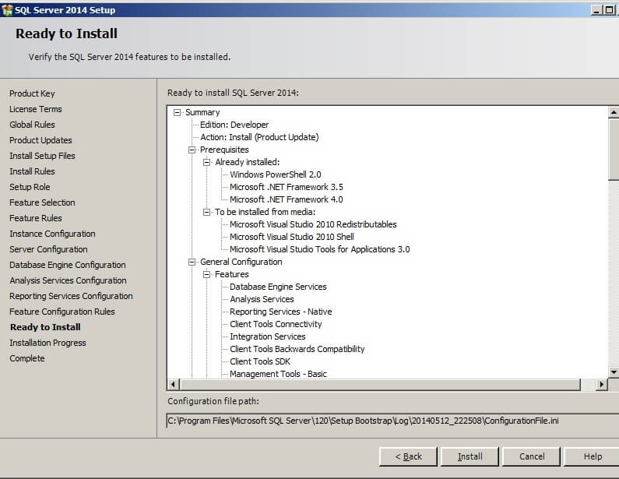The image size is (619, 479).
Task: Select the Setup Role step
Action: tap(30, 187)
